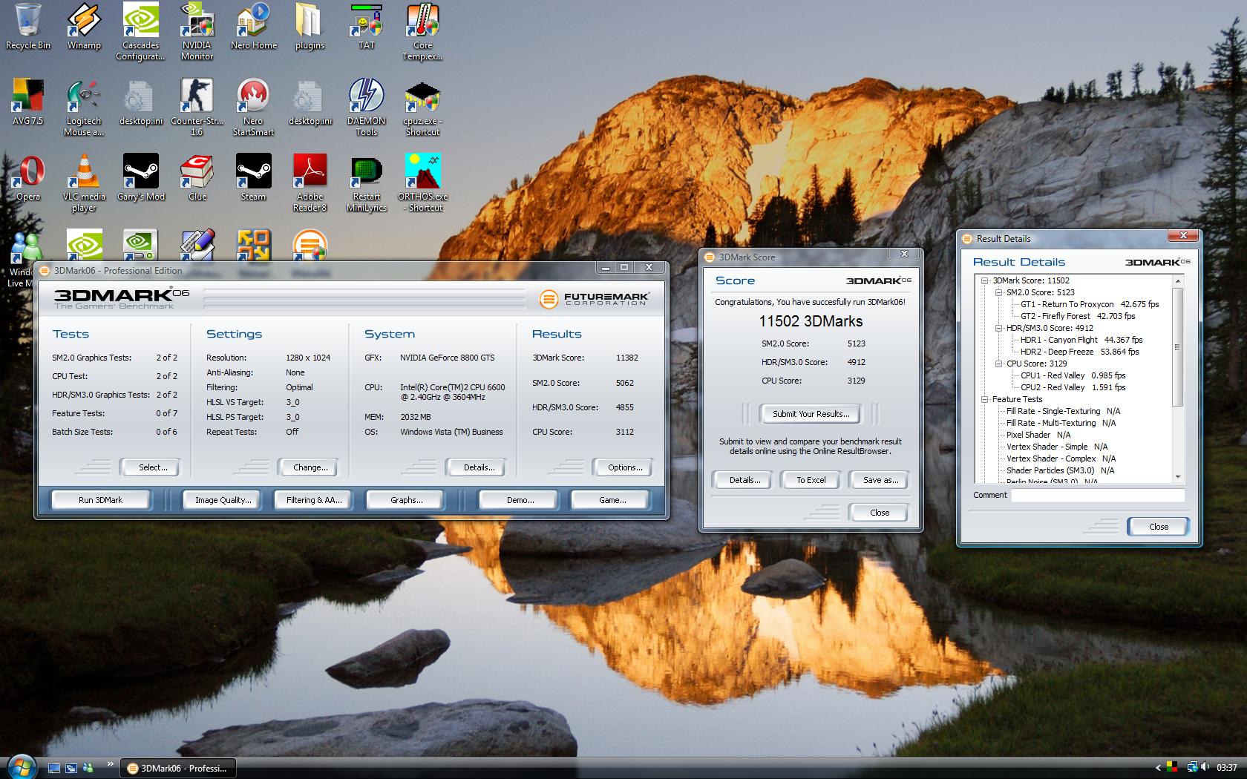The width and height of the screenshot is (1247, 779).
Task: Open Filtering & AA settings
Action: 314,500
